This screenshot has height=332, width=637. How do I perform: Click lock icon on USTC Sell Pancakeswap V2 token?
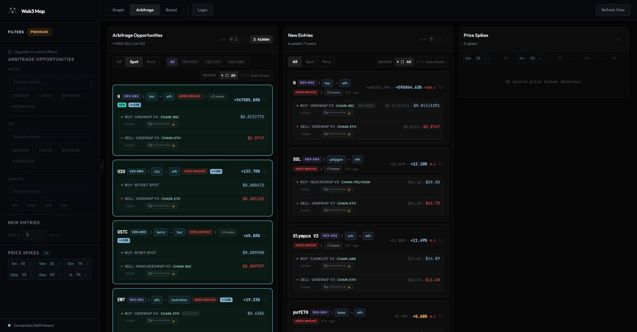click(x=173, y=273)
